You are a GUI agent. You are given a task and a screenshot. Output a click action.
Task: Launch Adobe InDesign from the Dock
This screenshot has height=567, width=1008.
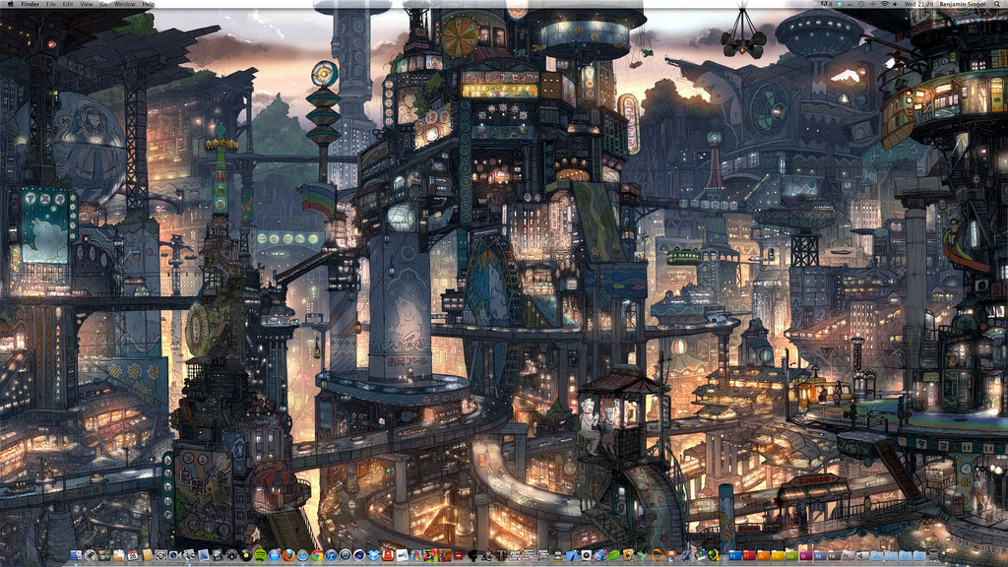[x=806, y=555]
